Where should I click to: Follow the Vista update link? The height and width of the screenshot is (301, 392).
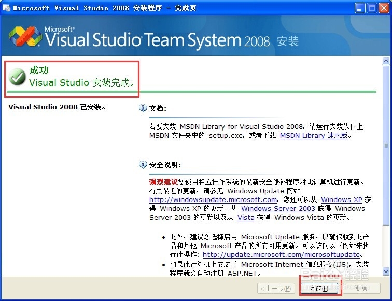[246, 217]
